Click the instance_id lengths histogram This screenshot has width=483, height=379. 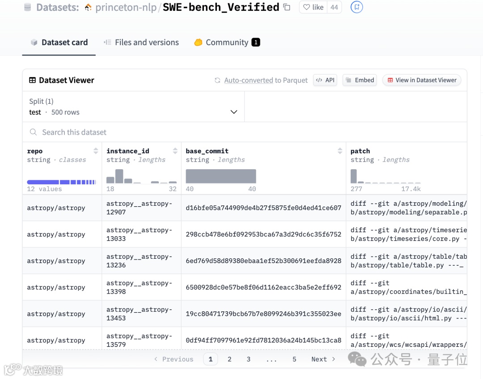(141, 176)
